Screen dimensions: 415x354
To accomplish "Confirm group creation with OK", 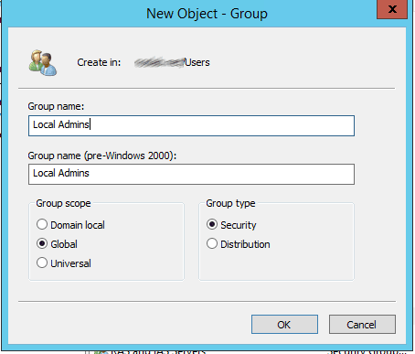I will coord(284,325).
